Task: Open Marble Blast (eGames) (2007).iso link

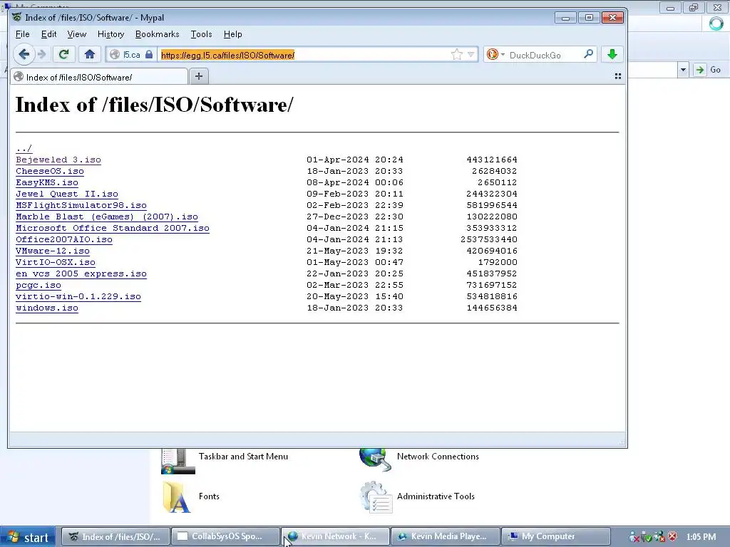Action: point(107,217)
